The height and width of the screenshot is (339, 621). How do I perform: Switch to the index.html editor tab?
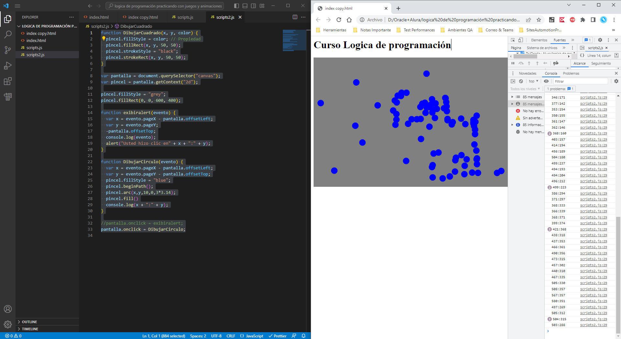point(99,17)
